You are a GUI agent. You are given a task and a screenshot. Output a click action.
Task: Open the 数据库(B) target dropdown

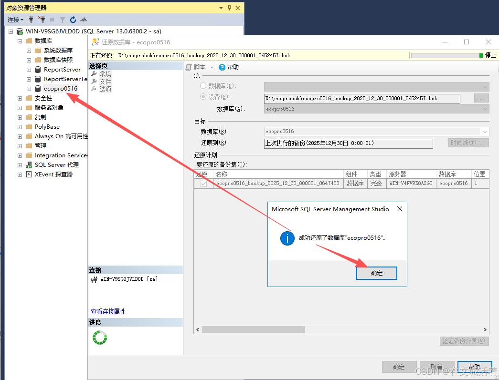[484, 131]
